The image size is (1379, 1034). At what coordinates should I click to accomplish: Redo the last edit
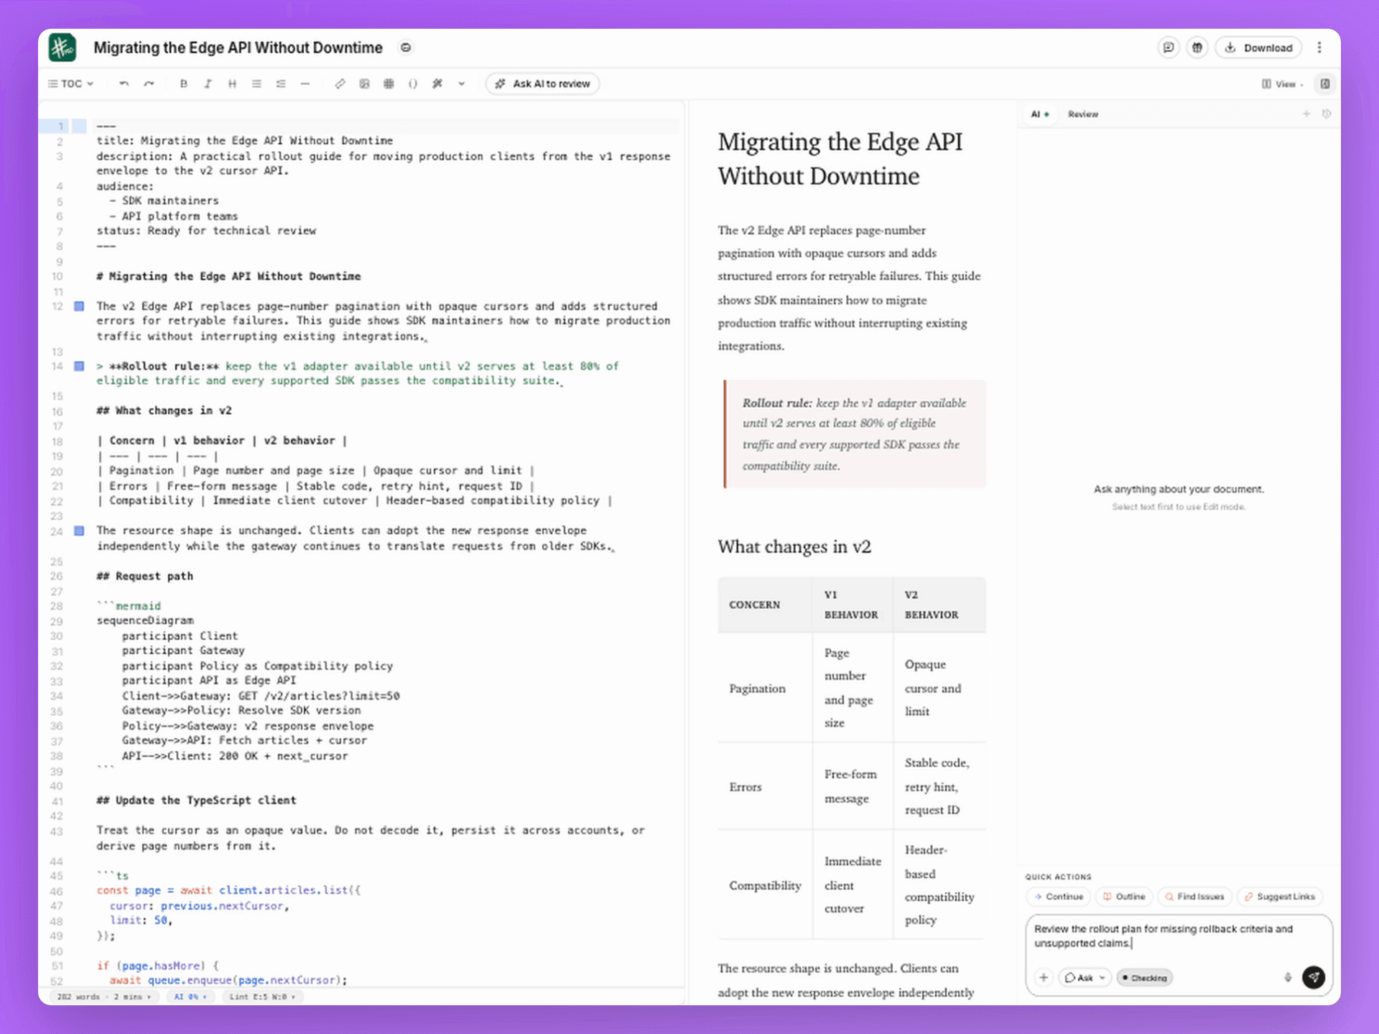pyautogui.click(x=149, y=84)
